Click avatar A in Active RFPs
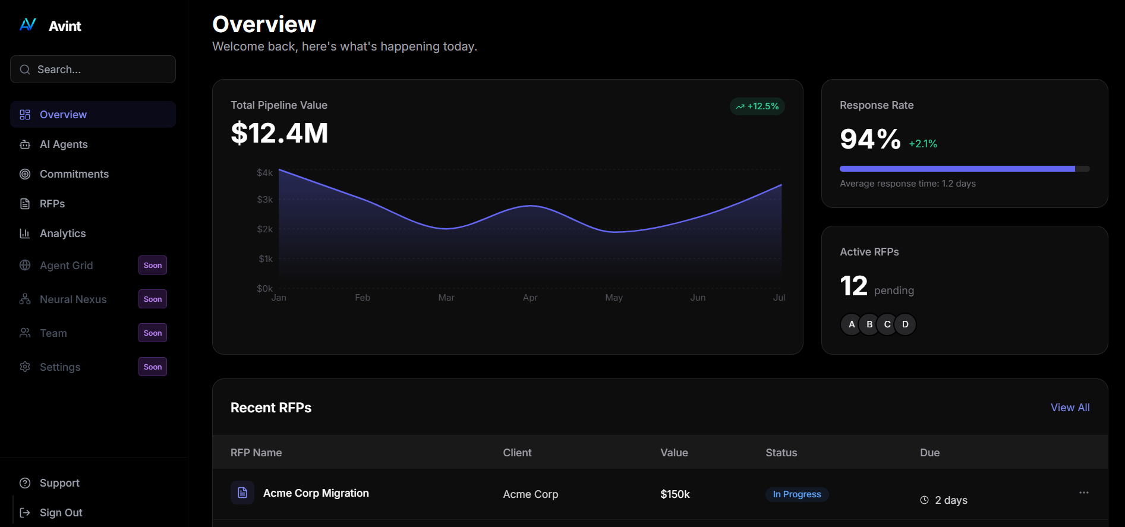1125x527 pixels. pyautogui.click(x=852, y=324)
